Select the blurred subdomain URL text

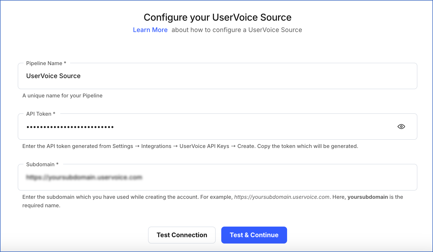pos(85,177)
